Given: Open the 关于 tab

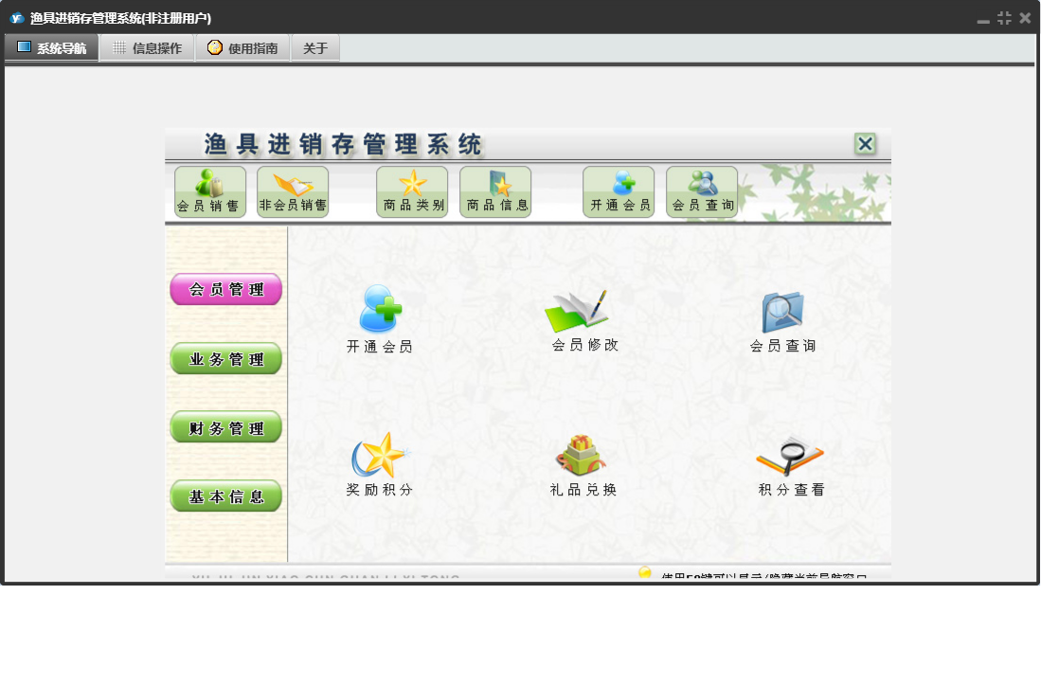Looking at the screenshot, I should [315, 47].
